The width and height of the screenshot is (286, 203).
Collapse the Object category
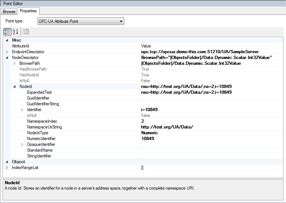point(7,162)
